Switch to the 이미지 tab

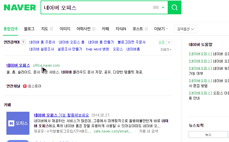tap(65, 29)
